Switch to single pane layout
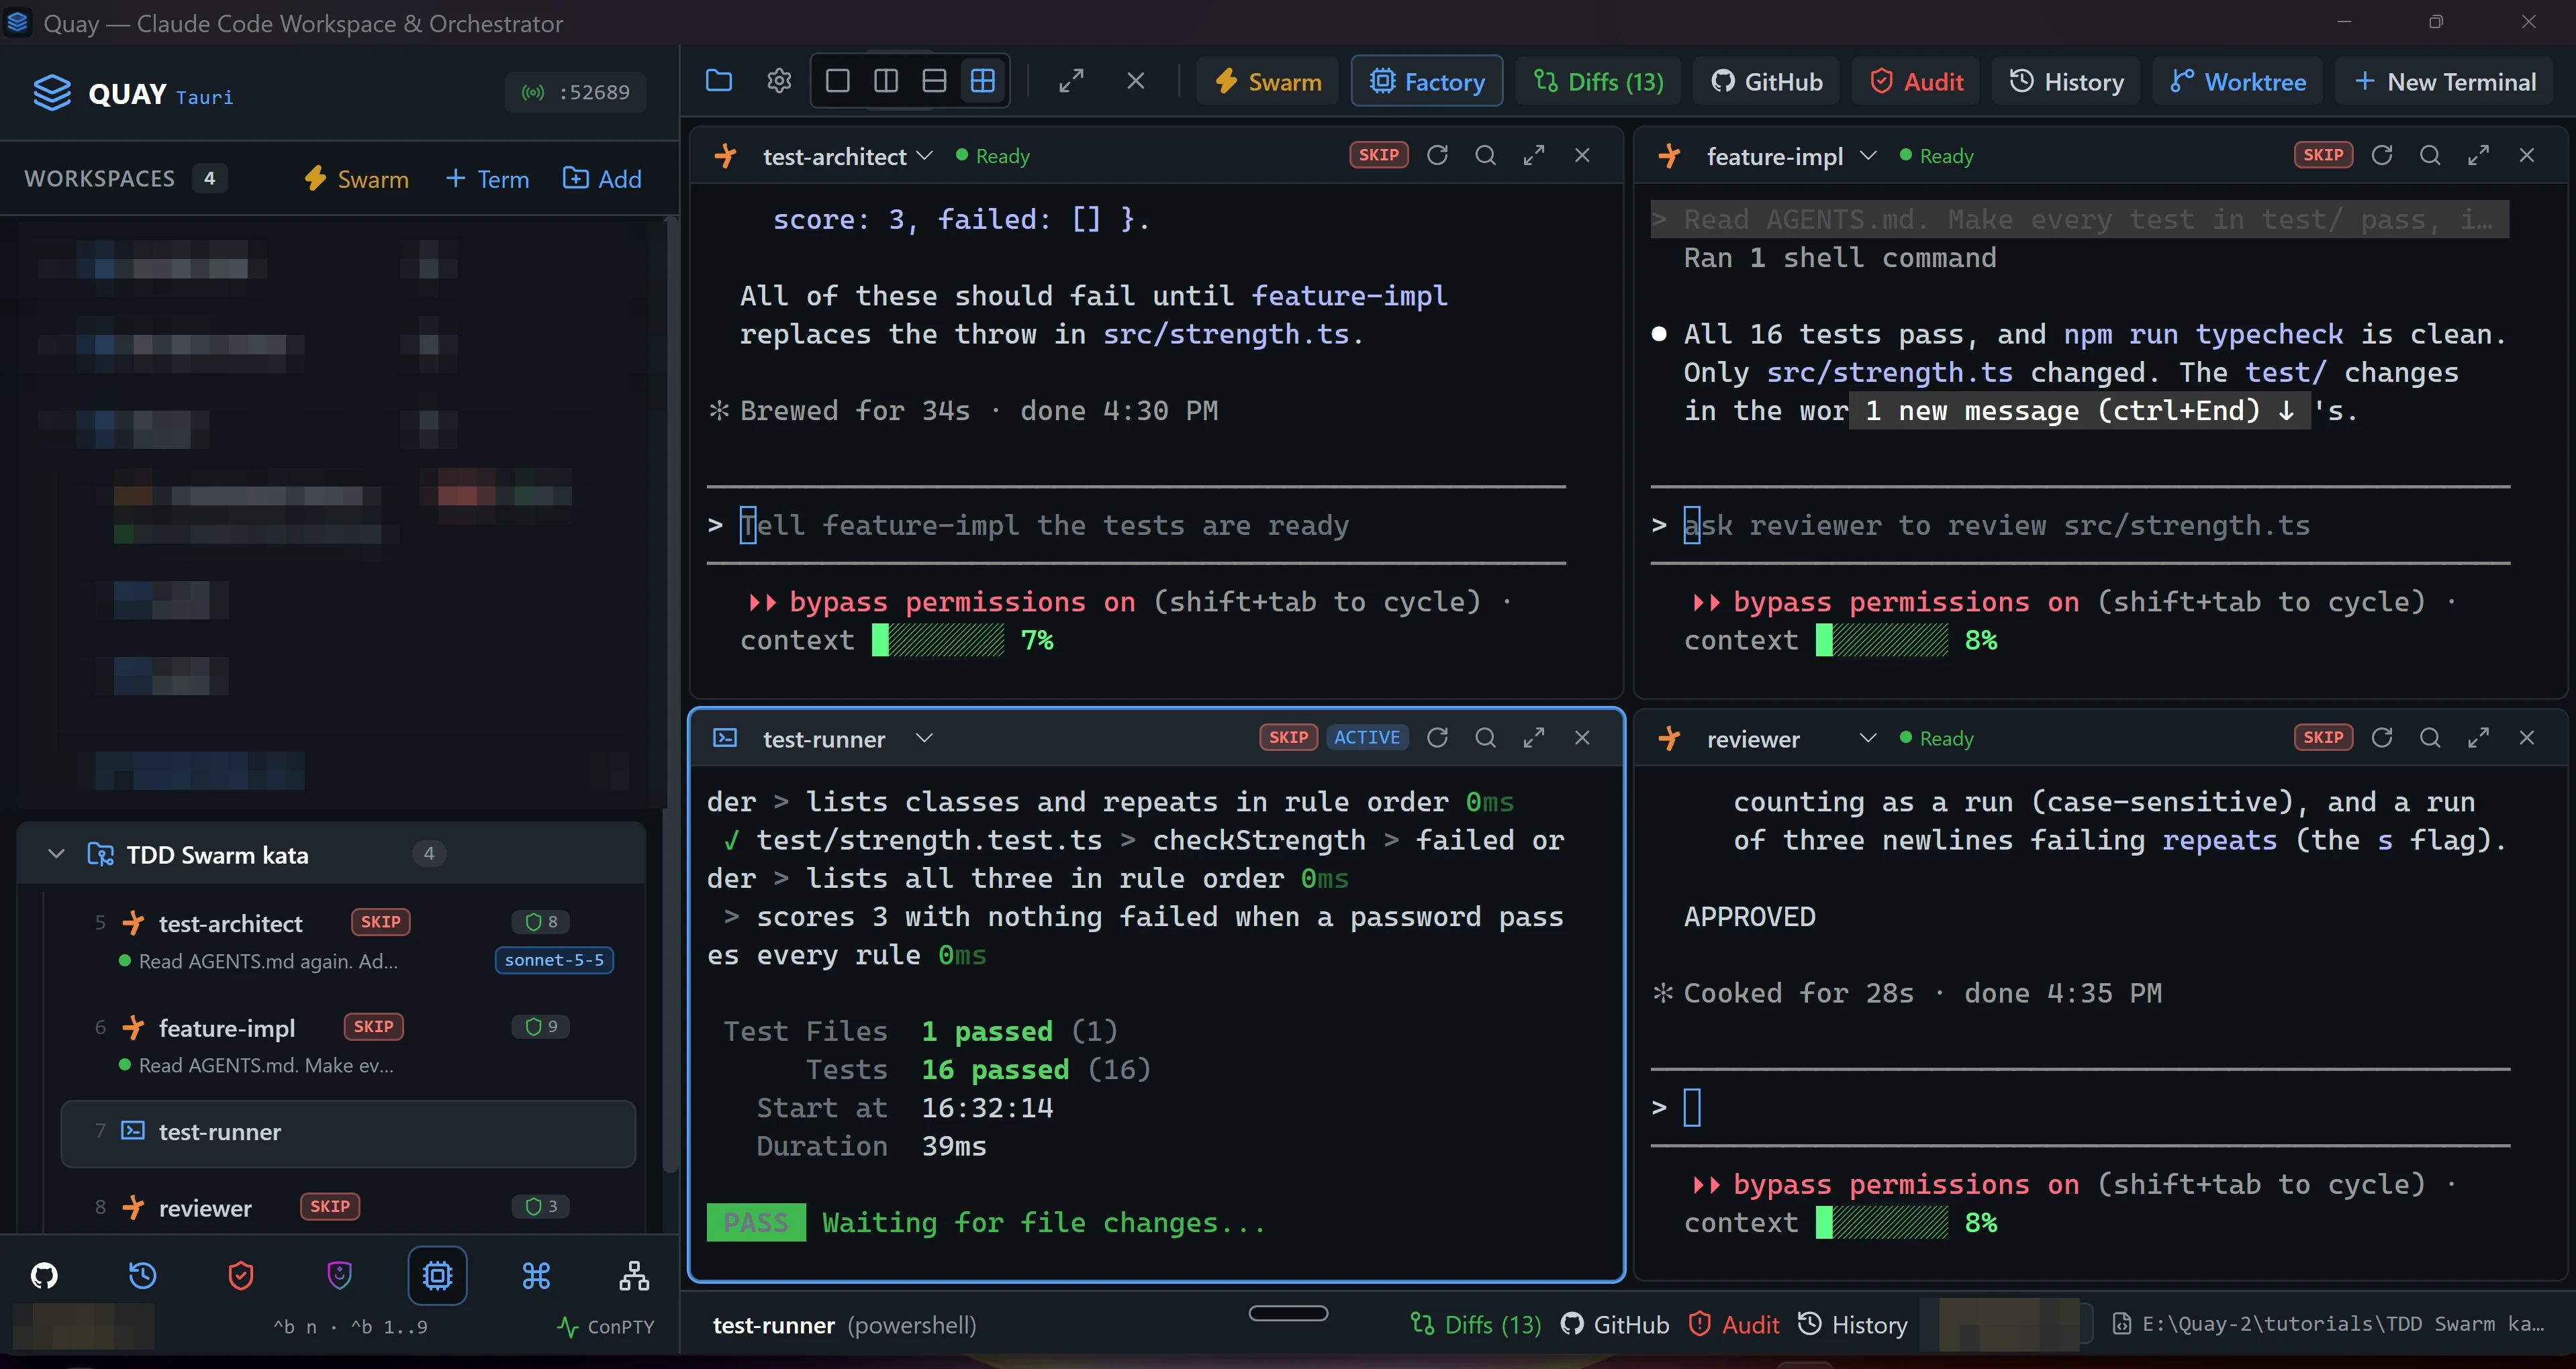This screenshot has width=2576, height=1369. coord(838,81)
